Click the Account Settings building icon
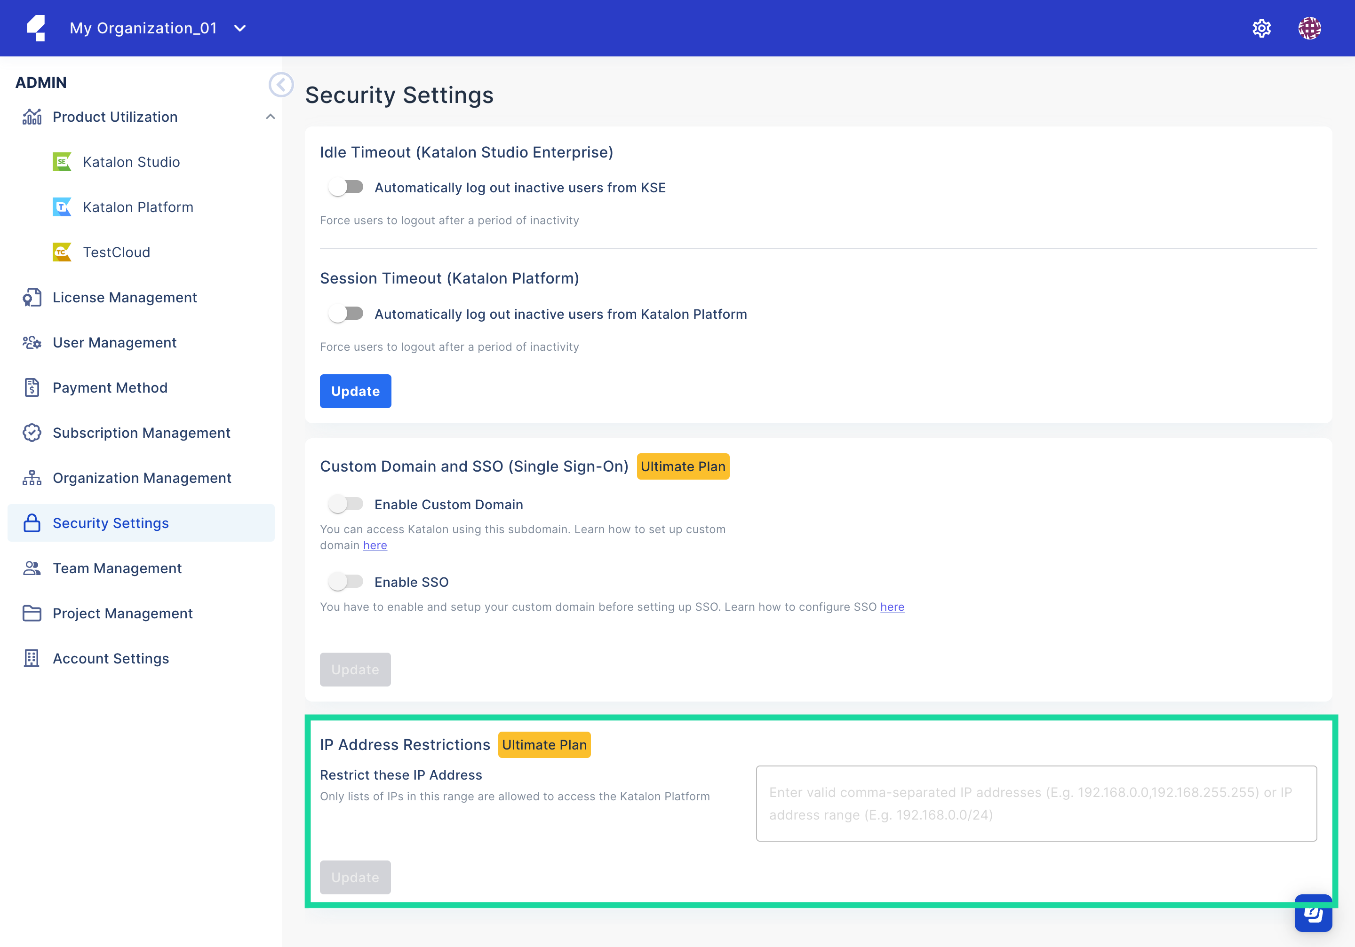Screen dimensions: 1355x947 click(x=32, y=659)
